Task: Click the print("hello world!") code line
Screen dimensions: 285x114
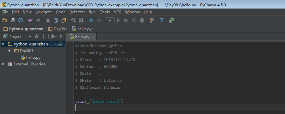Action: [99, 101]
